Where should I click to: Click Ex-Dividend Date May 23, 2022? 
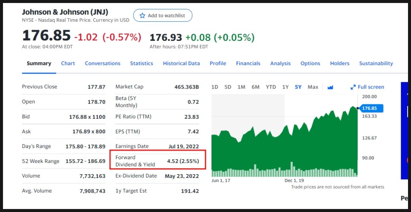coord(182,176)
